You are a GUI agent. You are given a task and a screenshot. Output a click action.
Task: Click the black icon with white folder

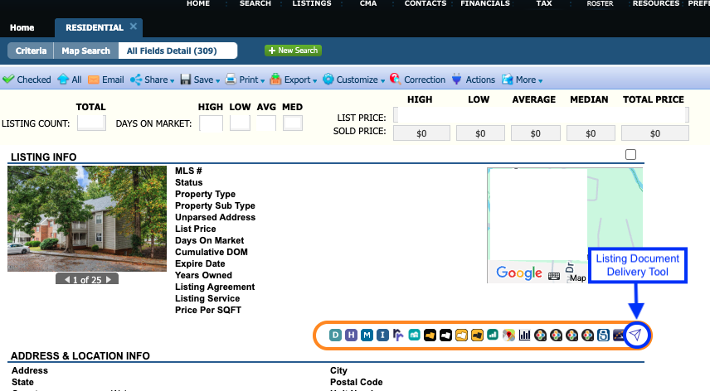click(445, 335)
